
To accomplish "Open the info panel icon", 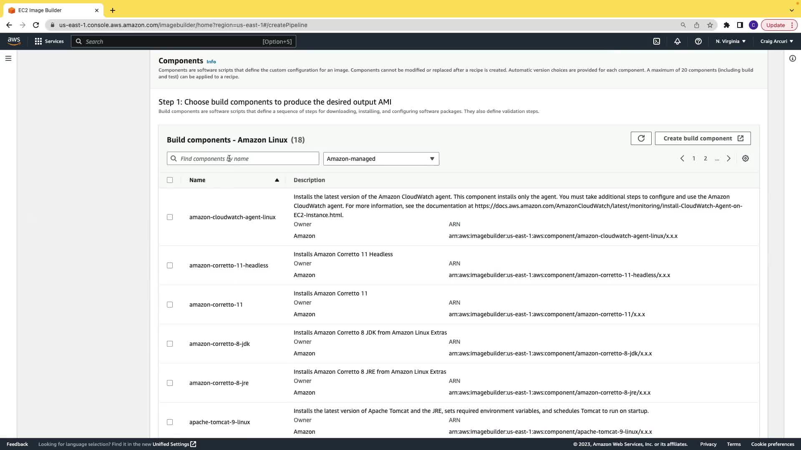I will tap(793, 58).
